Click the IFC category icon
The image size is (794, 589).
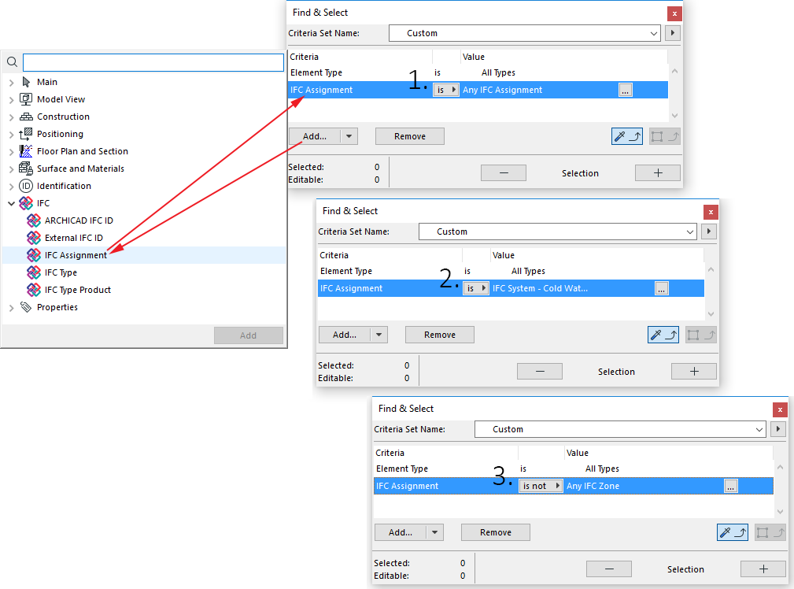[26, 203]
